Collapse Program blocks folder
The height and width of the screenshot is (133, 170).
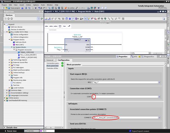pos(9,40)
